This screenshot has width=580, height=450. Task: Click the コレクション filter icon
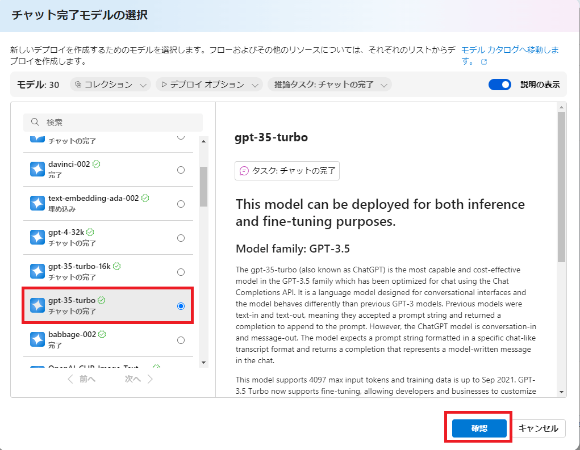pos(78,85)
